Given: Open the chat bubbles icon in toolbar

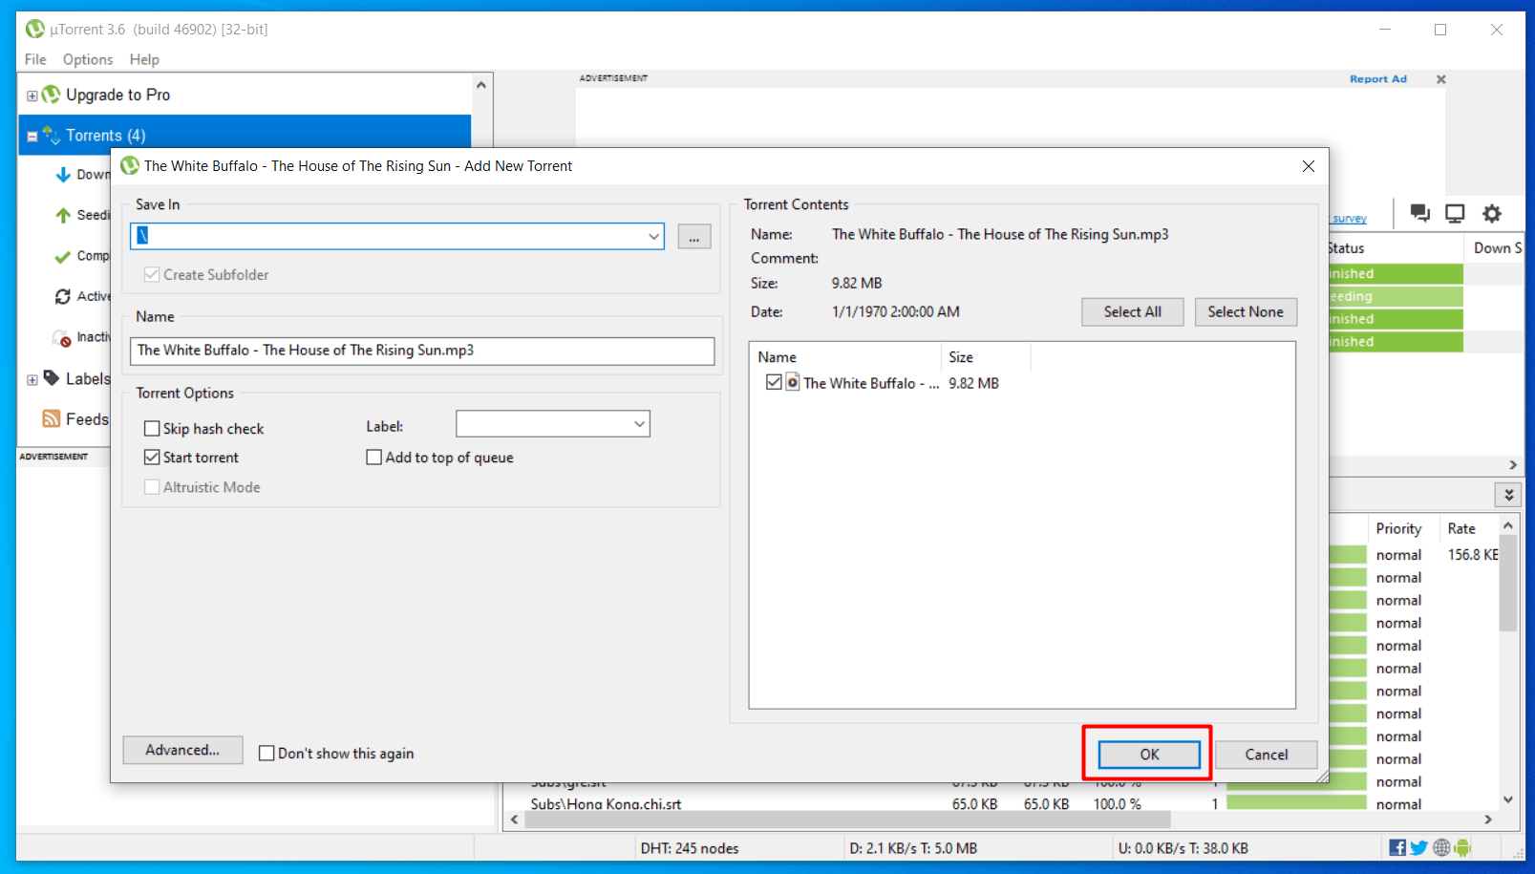Looking at the screenshot, I should (1420, 213).
